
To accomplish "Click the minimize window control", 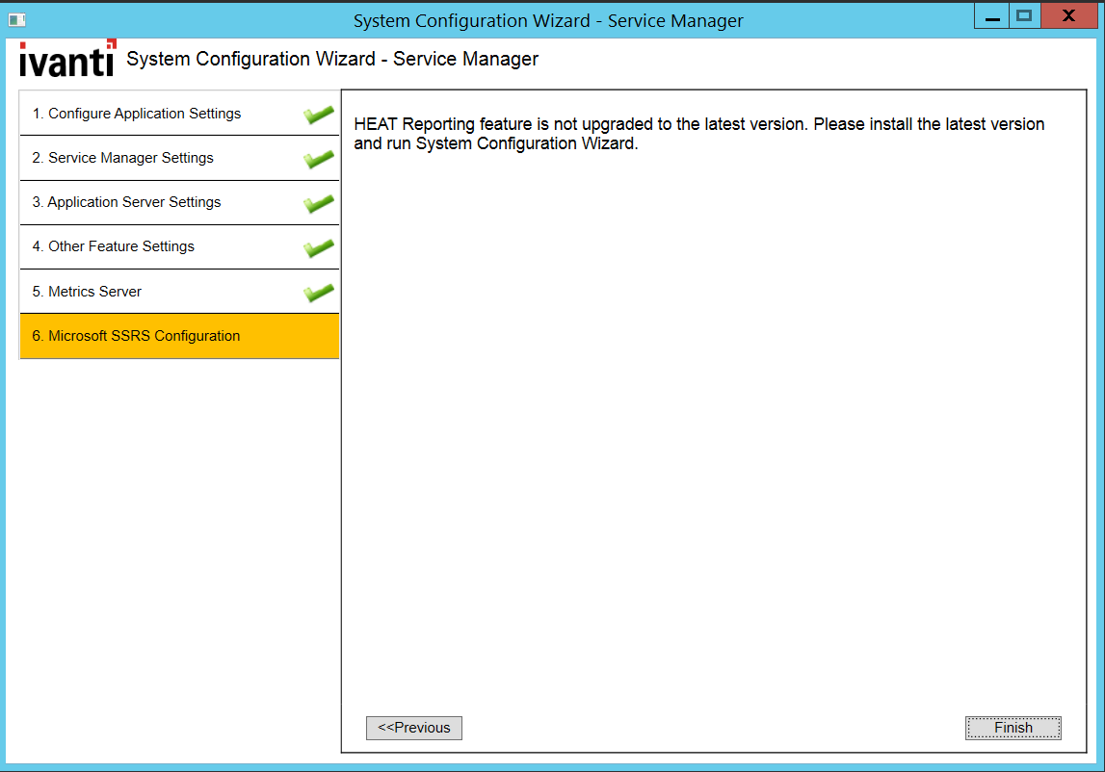I will click(990, 15).
